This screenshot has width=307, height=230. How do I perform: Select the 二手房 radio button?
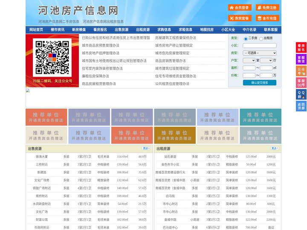[x=246, y=39]
